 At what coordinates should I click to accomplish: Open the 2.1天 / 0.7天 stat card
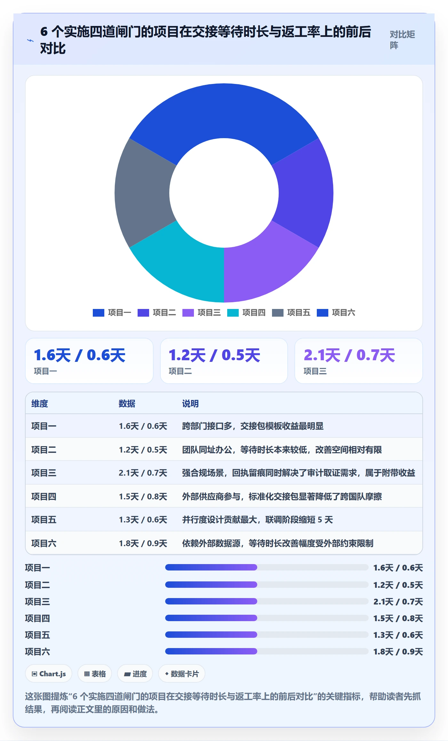[x=359, y=361]
